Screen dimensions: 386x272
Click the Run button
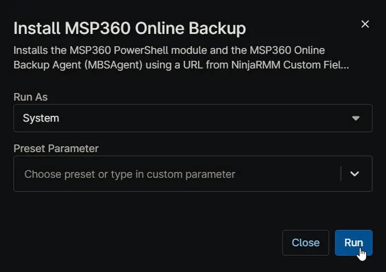(x=354, y=243)
